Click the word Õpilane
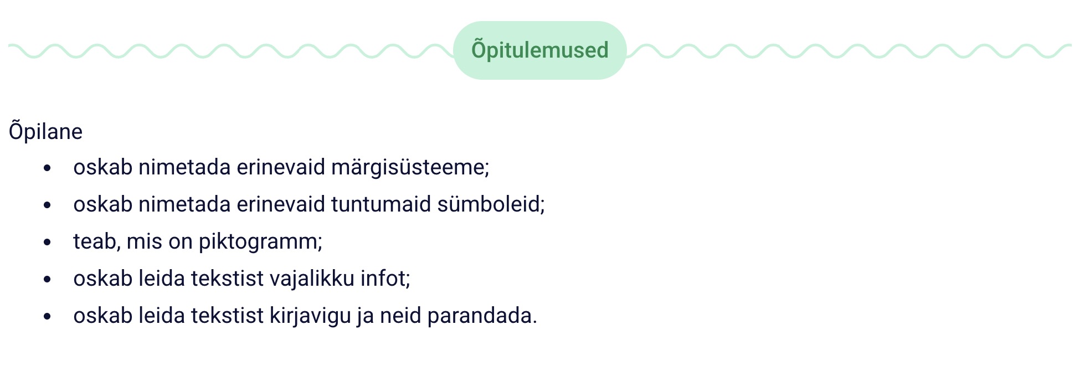This screenshot has width=1090, height=381. 45,132
